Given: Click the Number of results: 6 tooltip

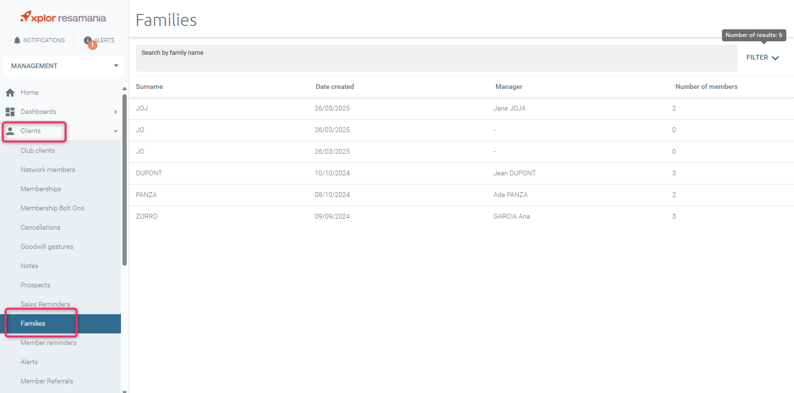Looking at the screenshot, I should pyautogui.click(x=754, y=35).
